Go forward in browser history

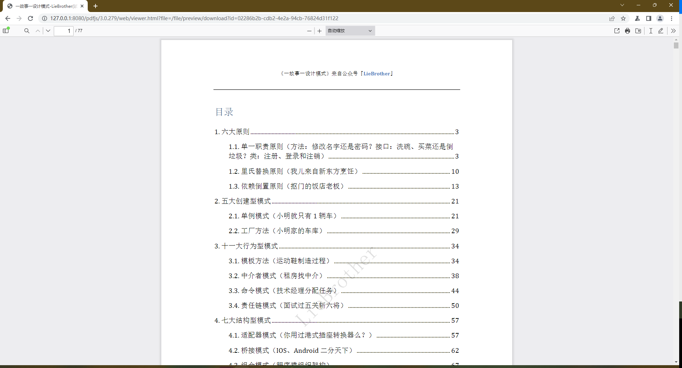[x=19, y=18]
